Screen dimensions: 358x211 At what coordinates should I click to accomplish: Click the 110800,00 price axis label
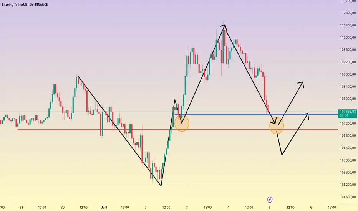click(348, 13)
